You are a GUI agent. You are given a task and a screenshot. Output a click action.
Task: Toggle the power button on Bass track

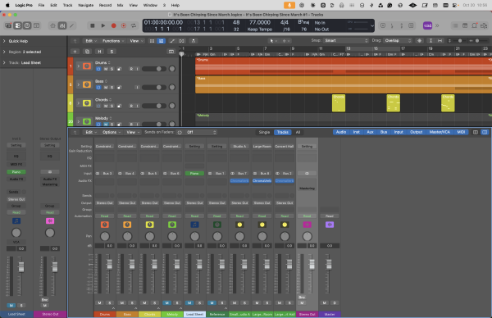click(98, 88)
